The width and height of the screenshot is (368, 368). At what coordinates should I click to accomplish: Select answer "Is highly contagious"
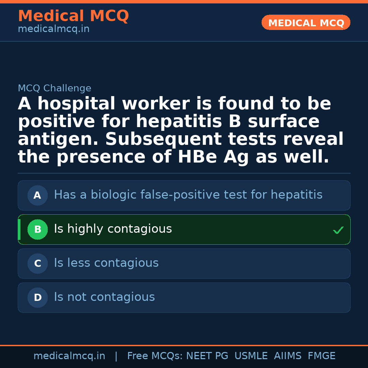(113, 229)
